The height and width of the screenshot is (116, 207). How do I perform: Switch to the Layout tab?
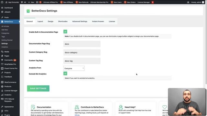(x=40, y=21)
